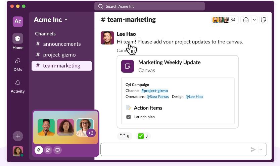
Task: Click the Action Items notepad icon
Action: coord(128,108)
